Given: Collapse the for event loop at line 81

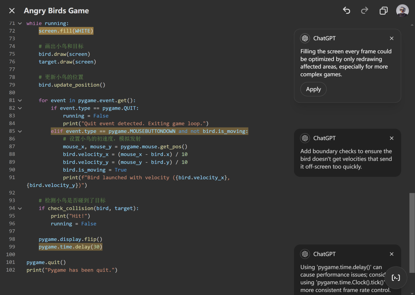Looking at the screenshot, I should point(20,100).
